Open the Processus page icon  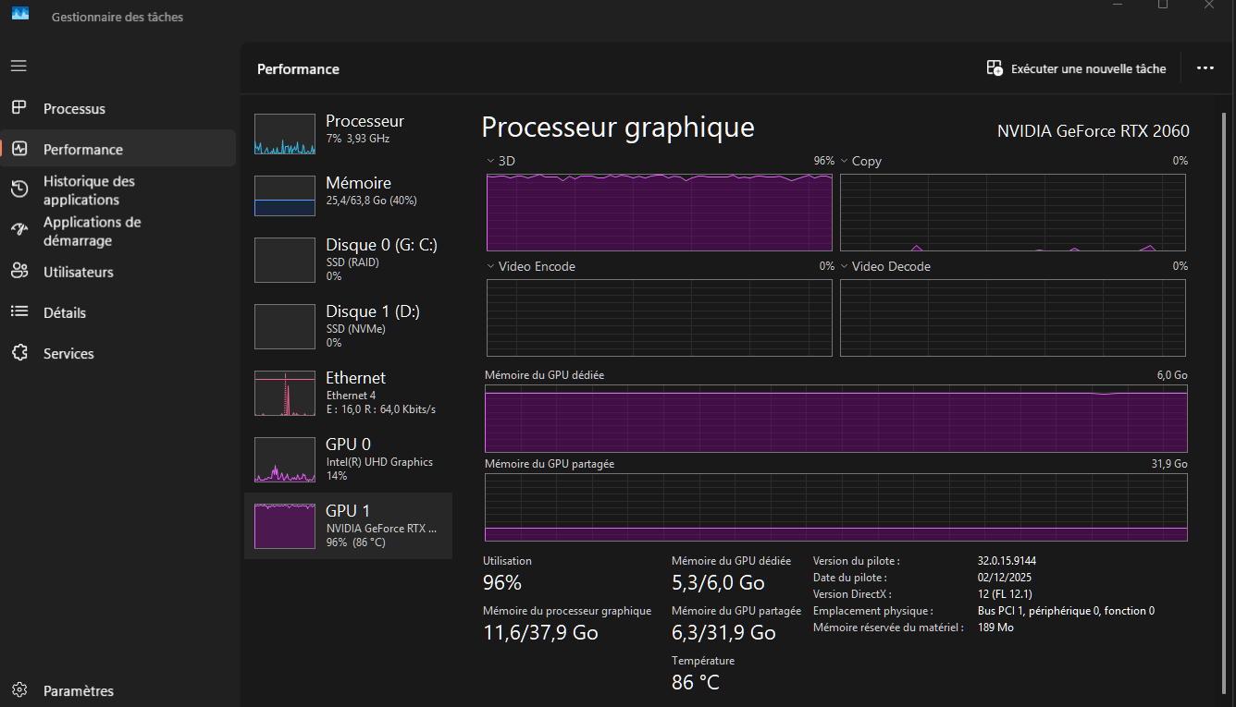point(19,108)
